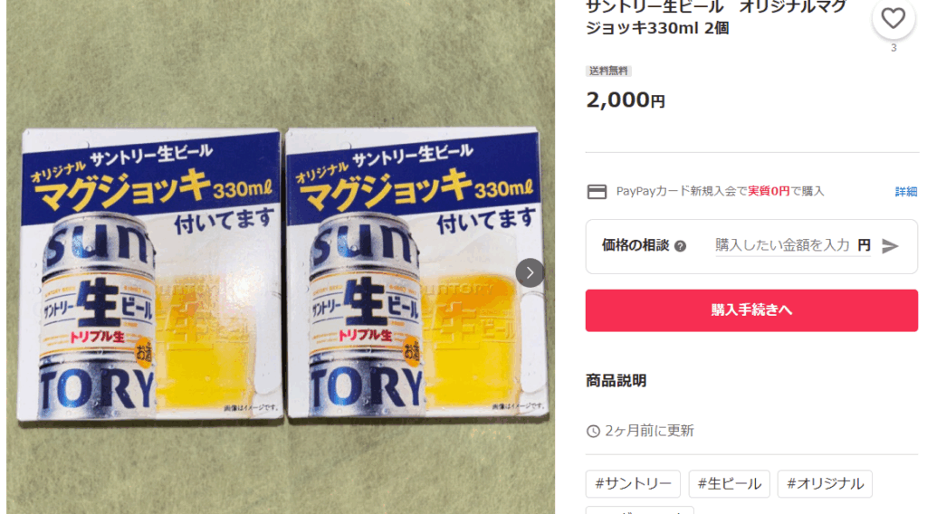Click the left mug box in photo

[x=149, y=274]
